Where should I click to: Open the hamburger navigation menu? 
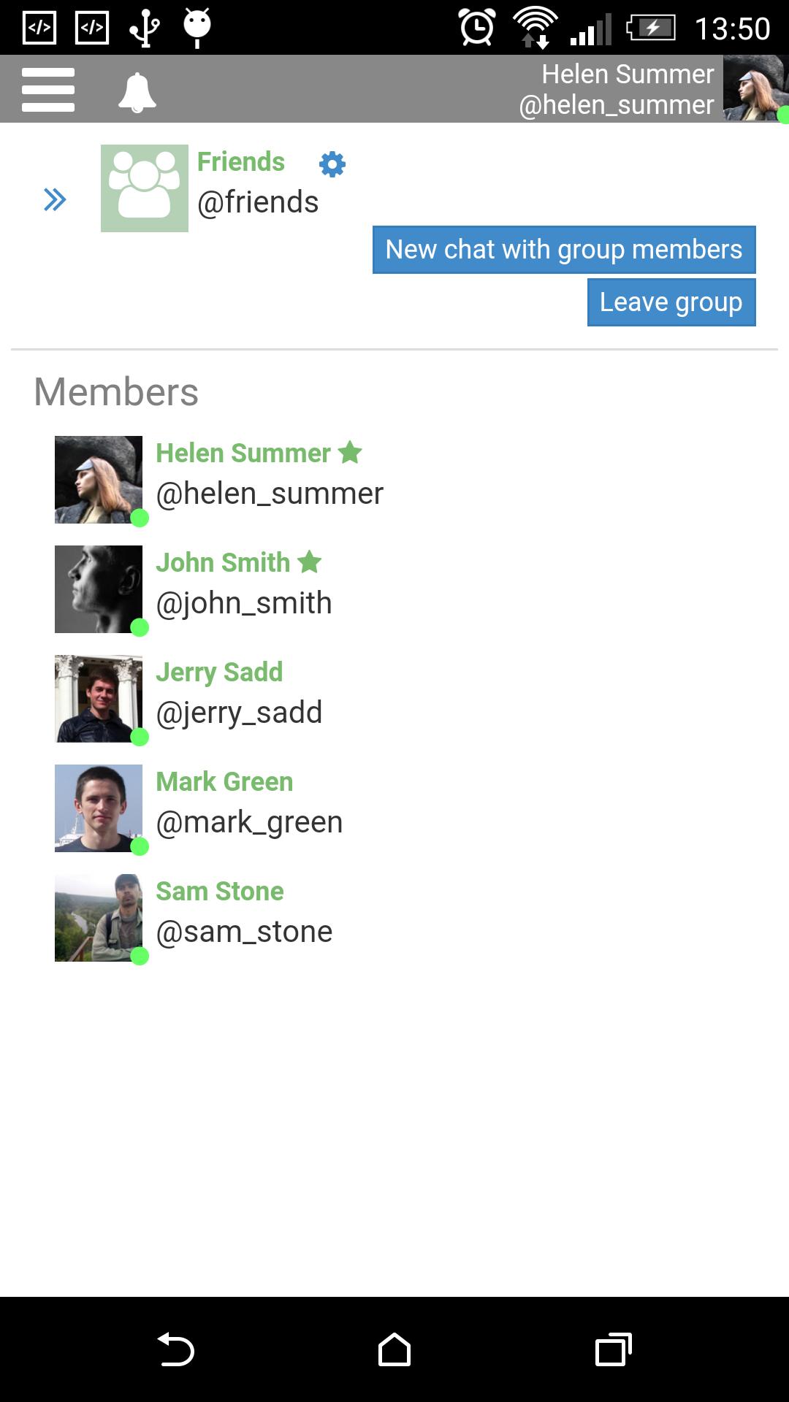[x=48, y=90]
